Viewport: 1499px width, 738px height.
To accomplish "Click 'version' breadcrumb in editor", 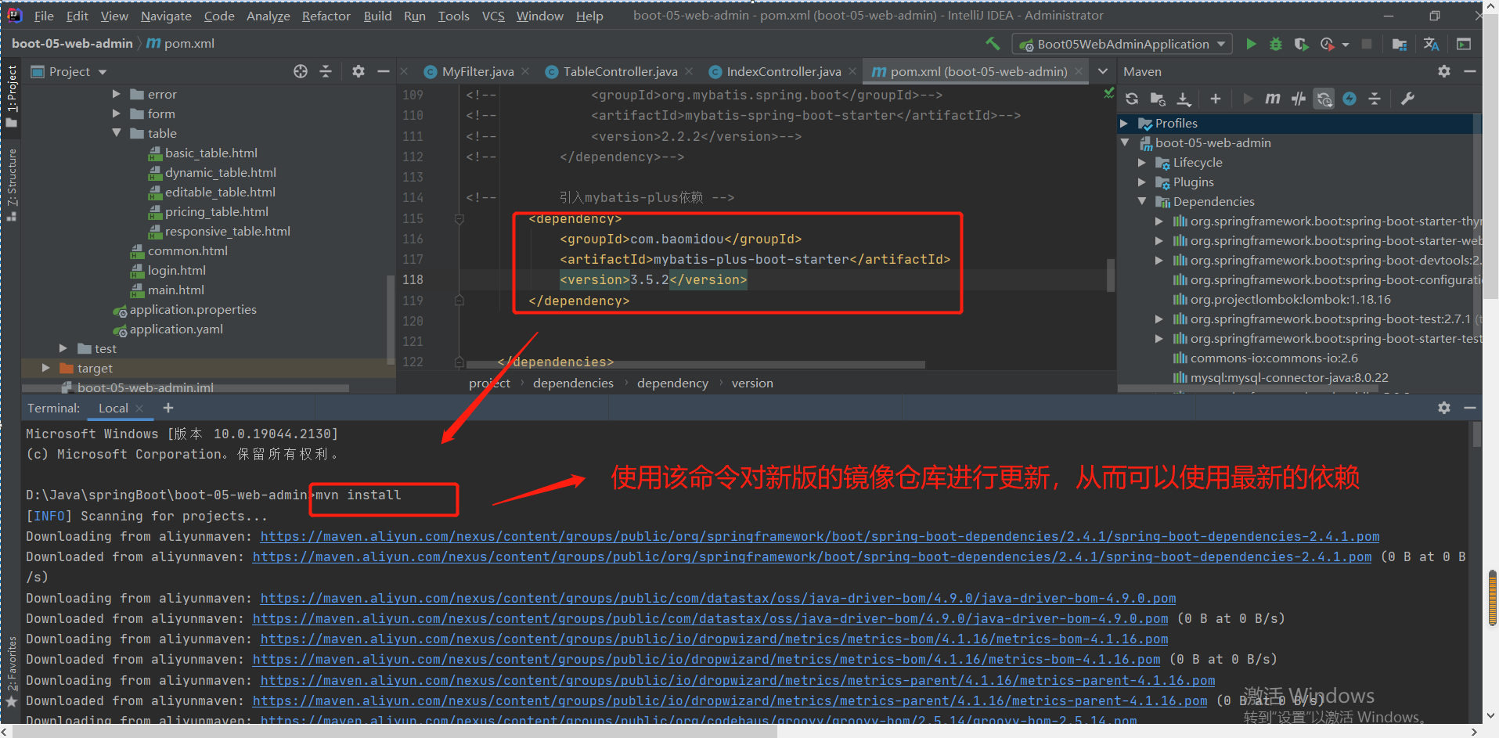I will coord(752,383).
